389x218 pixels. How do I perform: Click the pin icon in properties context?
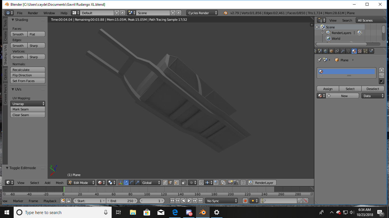tap(319, 60)
